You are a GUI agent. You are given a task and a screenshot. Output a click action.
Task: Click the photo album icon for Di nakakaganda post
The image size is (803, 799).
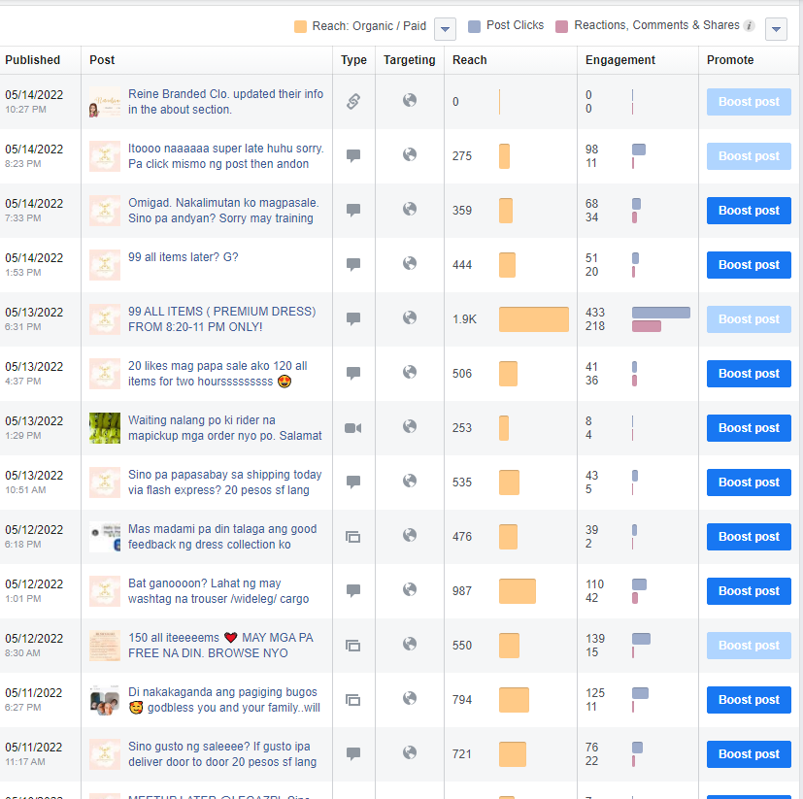point(352,700)
